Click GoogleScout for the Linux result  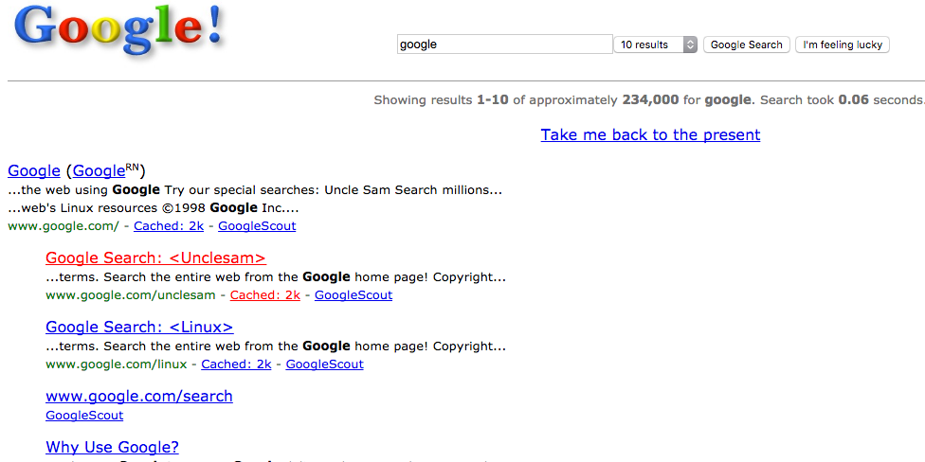324,364
